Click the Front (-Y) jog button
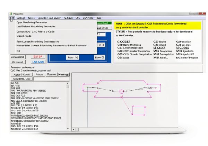This screenshot has height=146, width=208. tap(73, 57)
